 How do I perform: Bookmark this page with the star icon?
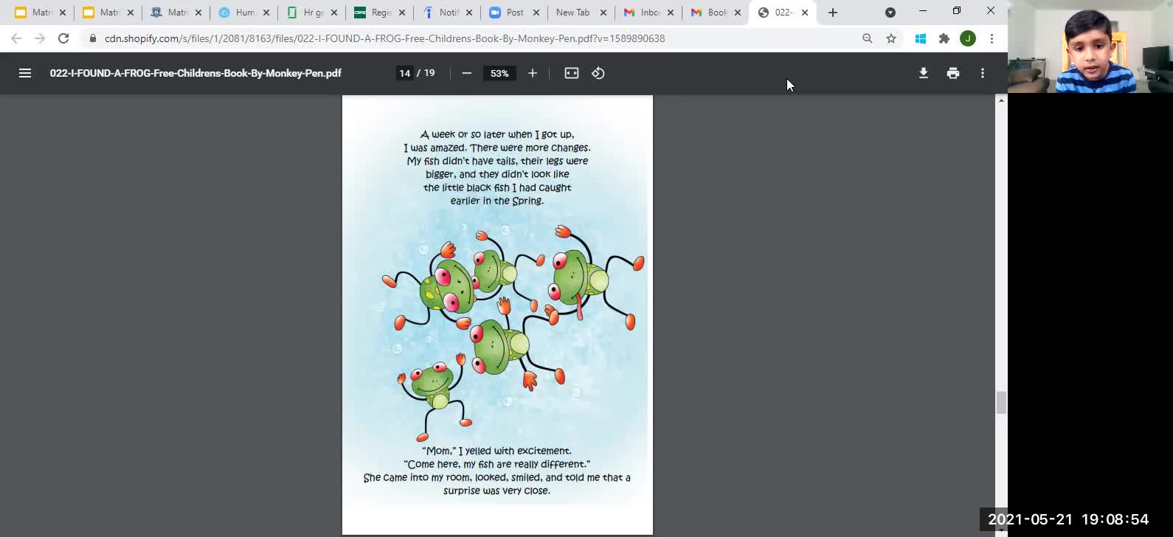coord(891,38)
